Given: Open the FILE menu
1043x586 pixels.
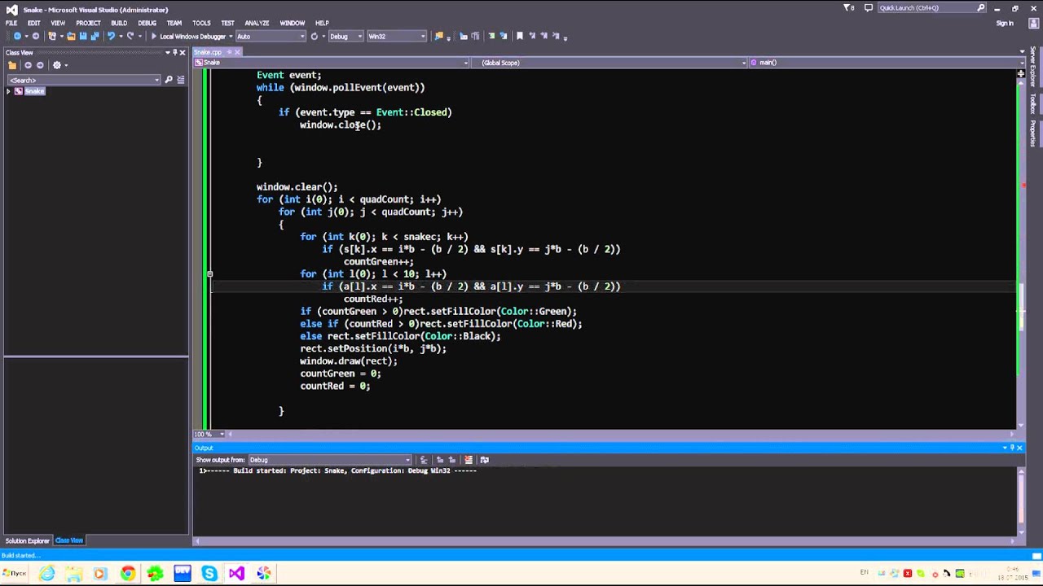Looking at the screenshot, I should [11, 23].
